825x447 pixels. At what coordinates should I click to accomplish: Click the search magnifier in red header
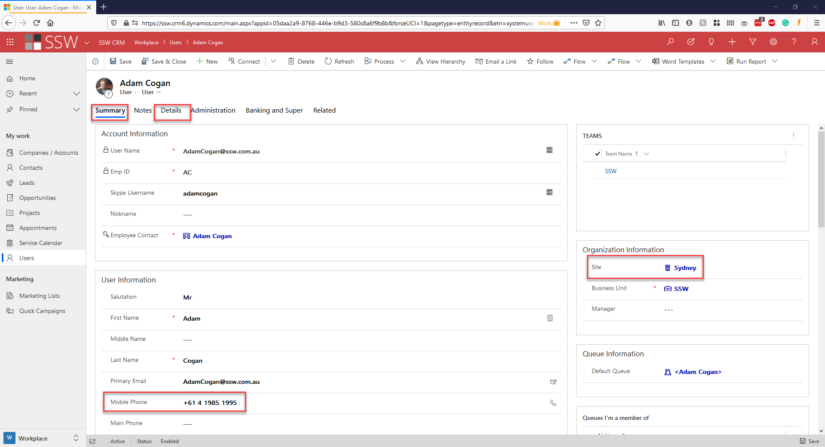click(x=670, y=42)
